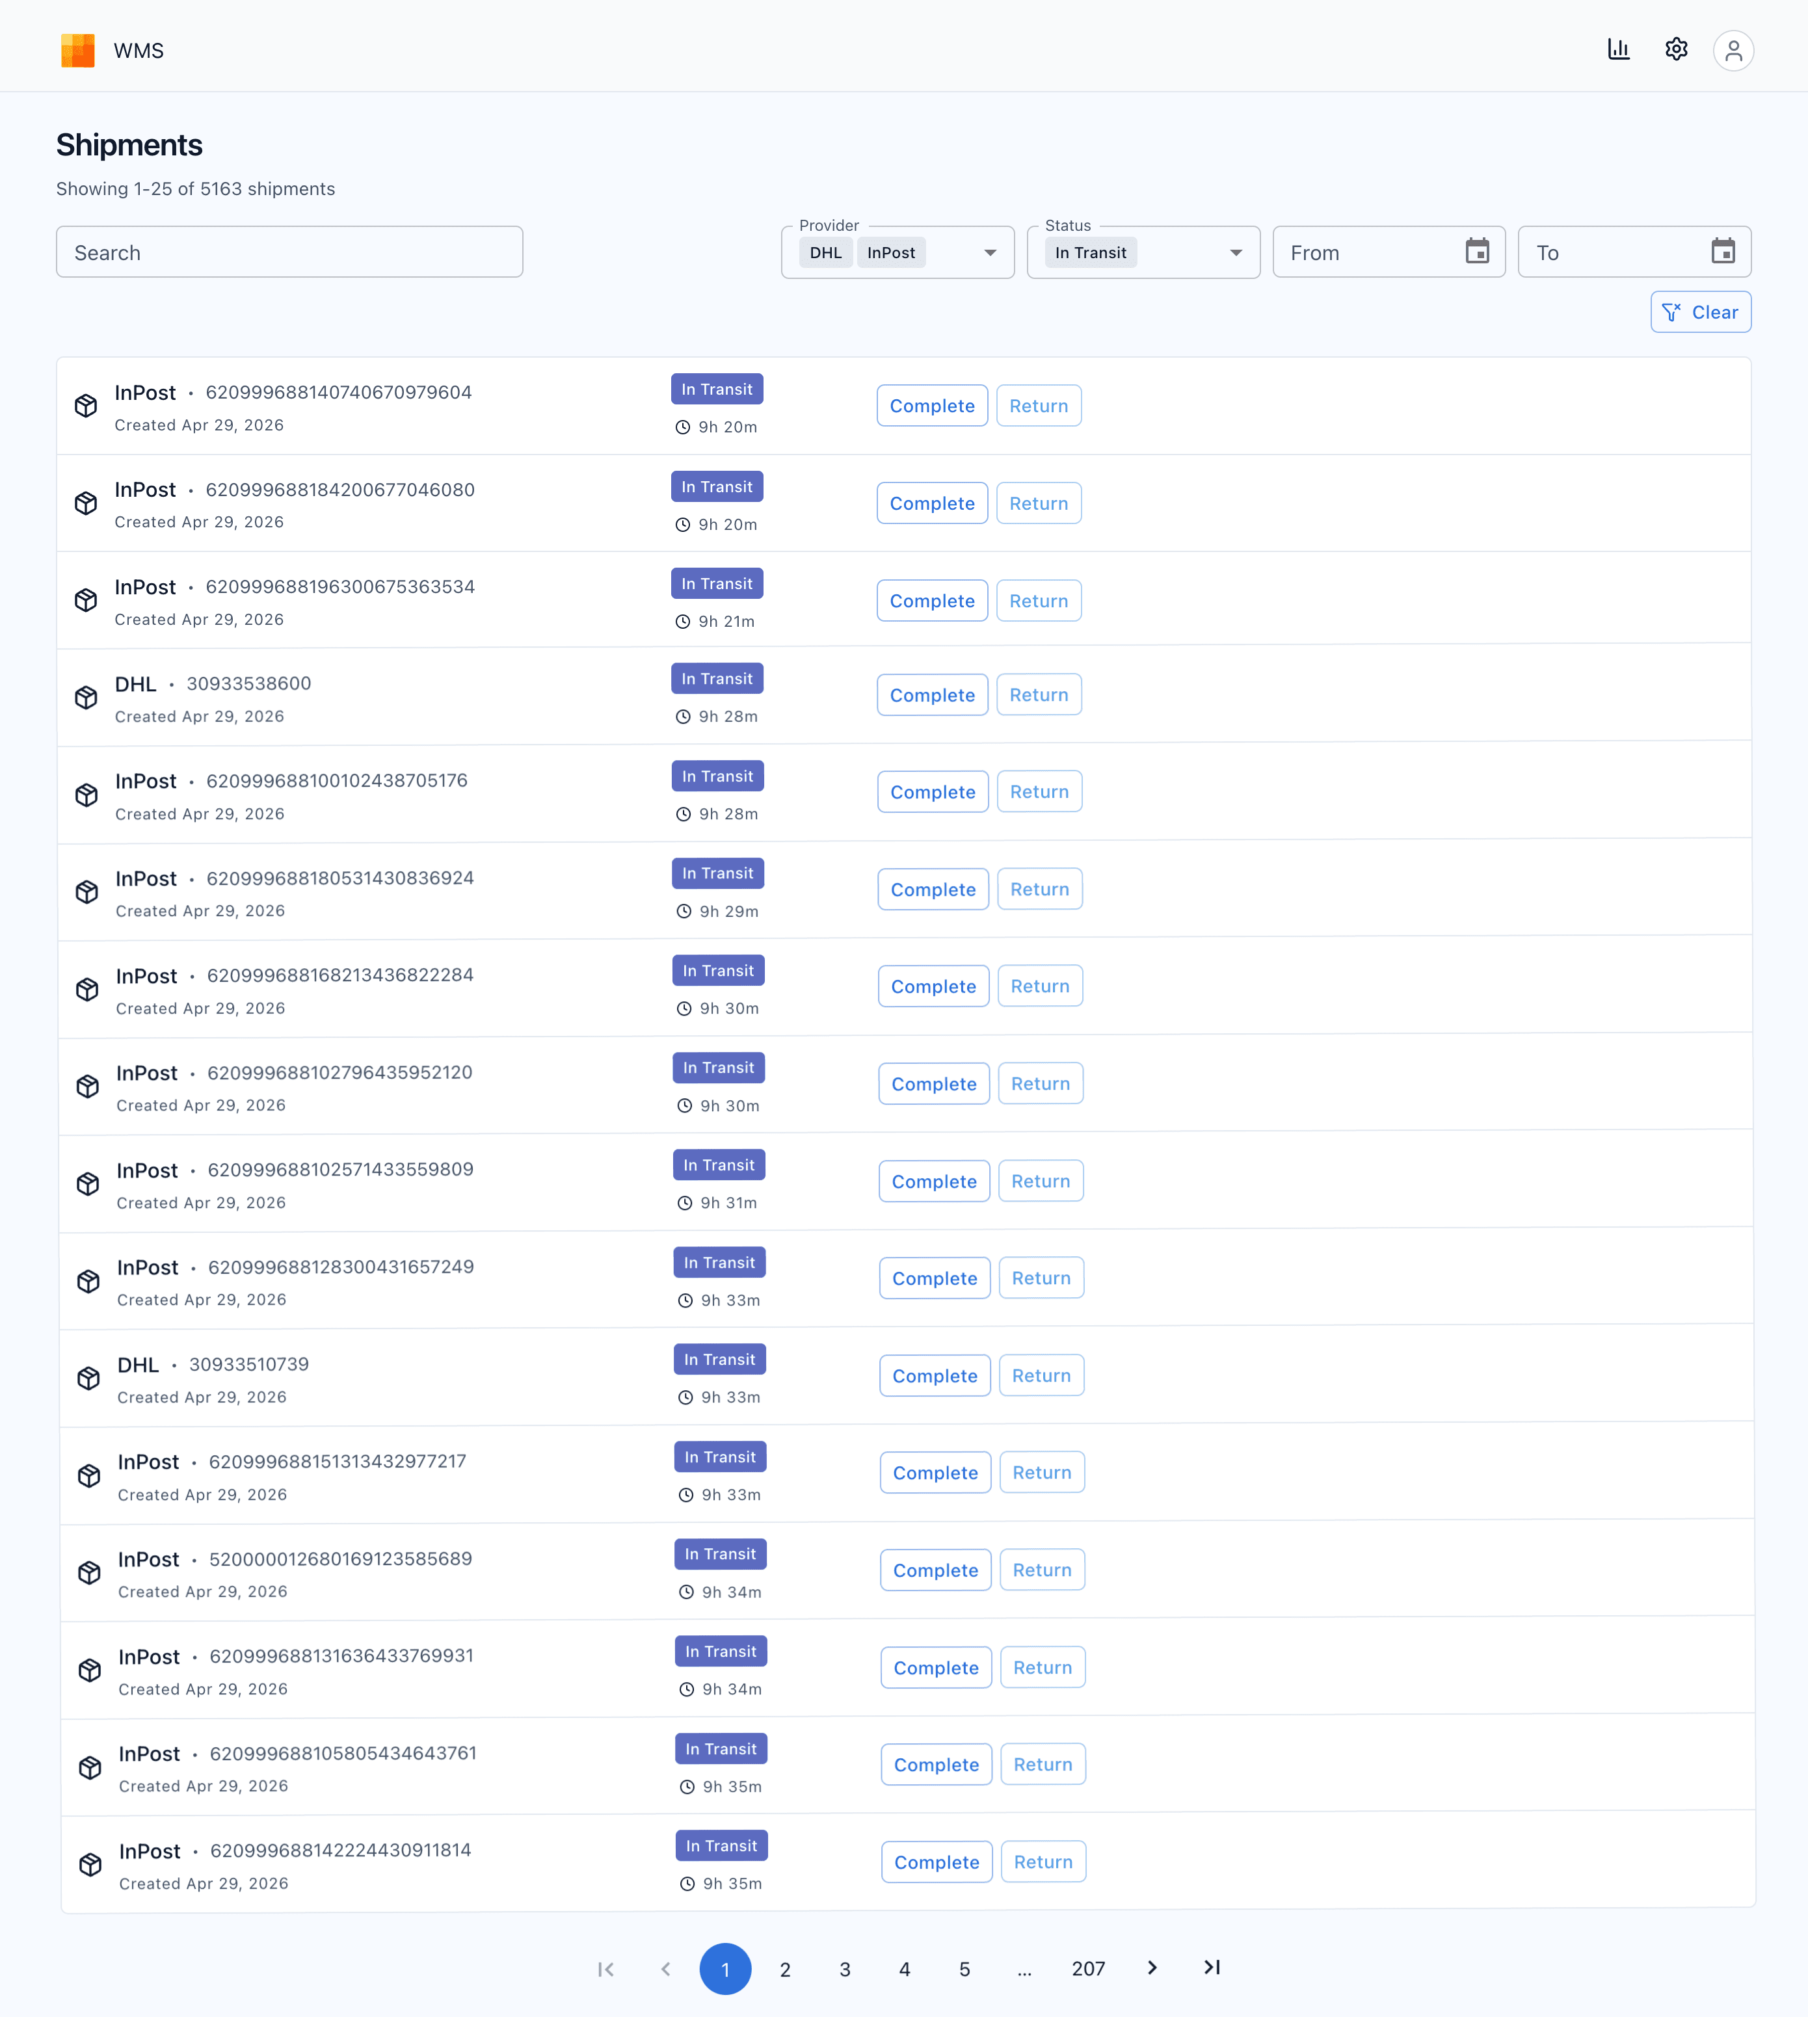The image size is (1808, 2017).
Task: Focus the Search input field
Action: pyautogui.click(x=289, y=252)
